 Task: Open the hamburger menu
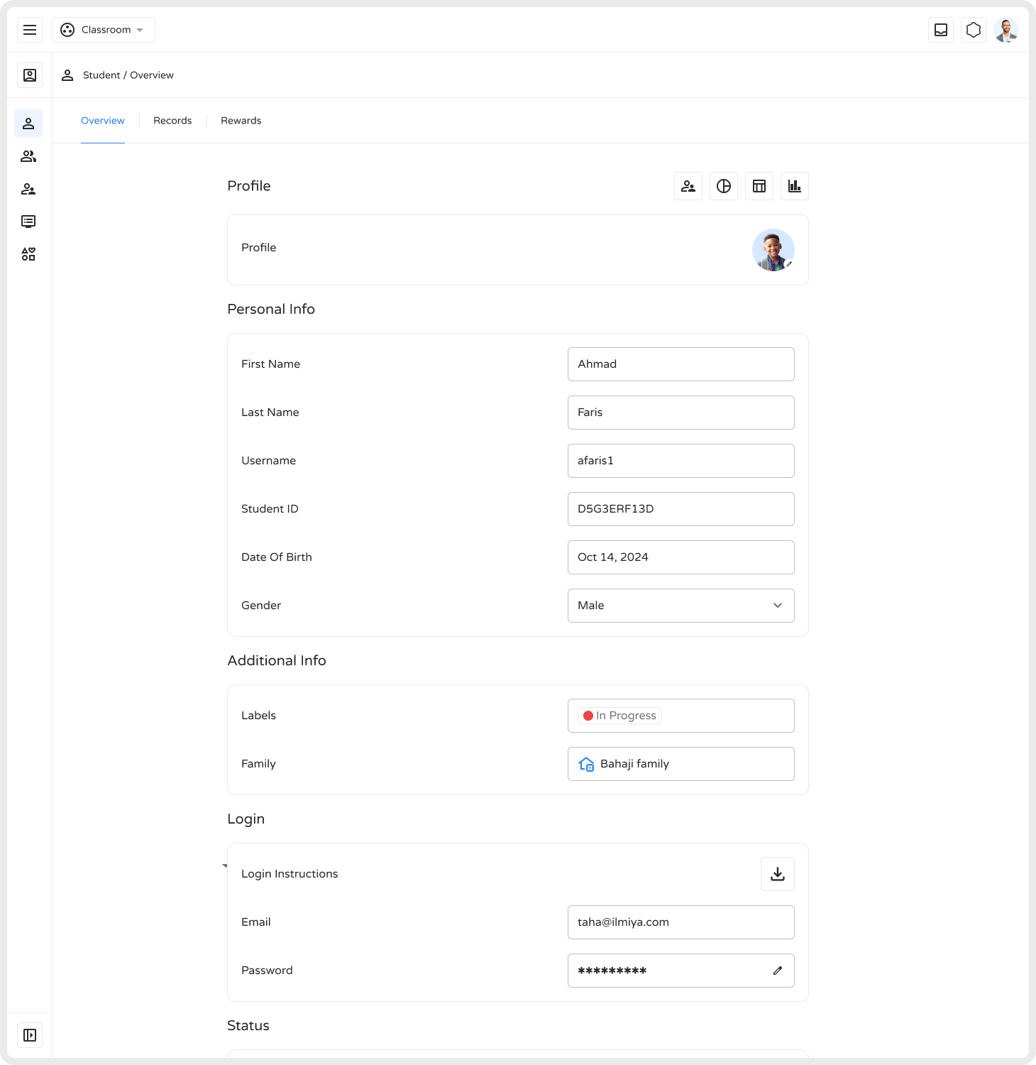pyautogui.click(x=30, y=30)
